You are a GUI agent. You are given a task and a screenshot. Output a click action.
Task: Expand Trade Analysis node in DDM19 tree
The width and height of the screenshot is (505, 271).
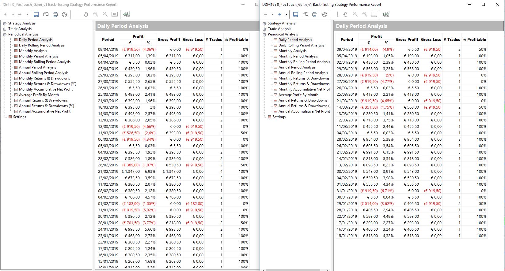coord(264,29)
